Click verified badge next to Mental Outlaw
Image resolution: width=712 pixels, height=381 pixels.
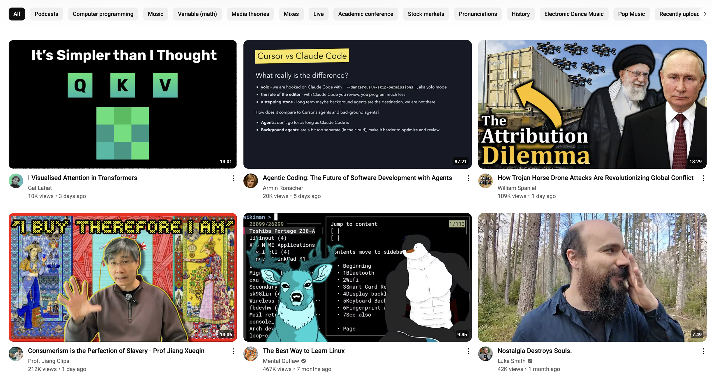coord(303,361)
